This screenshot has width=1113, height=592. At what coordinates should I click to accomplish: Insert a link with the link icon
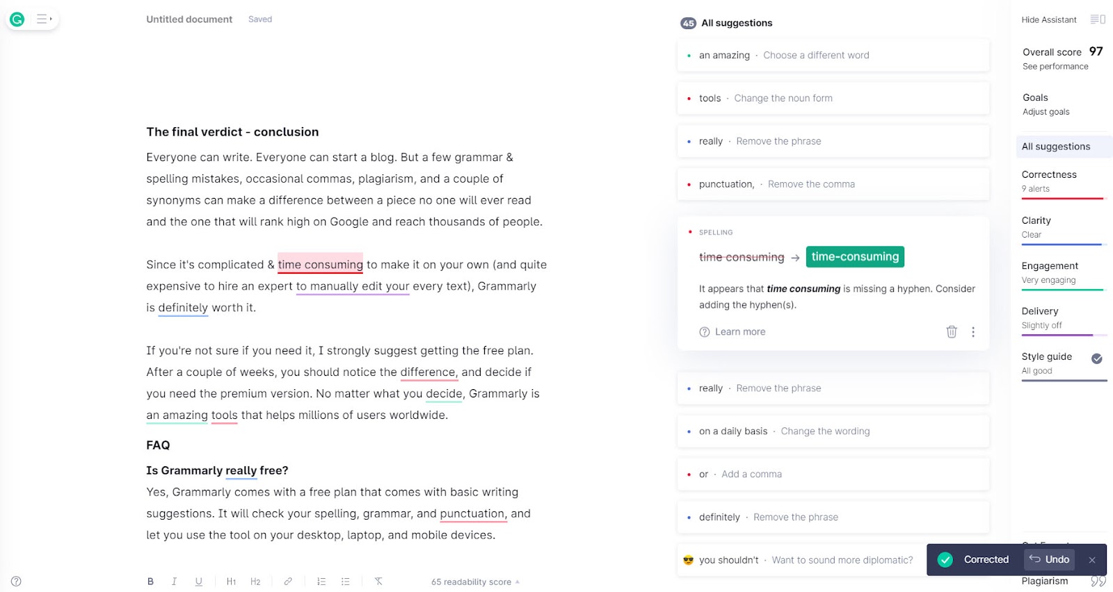click(x=288, y=582)
